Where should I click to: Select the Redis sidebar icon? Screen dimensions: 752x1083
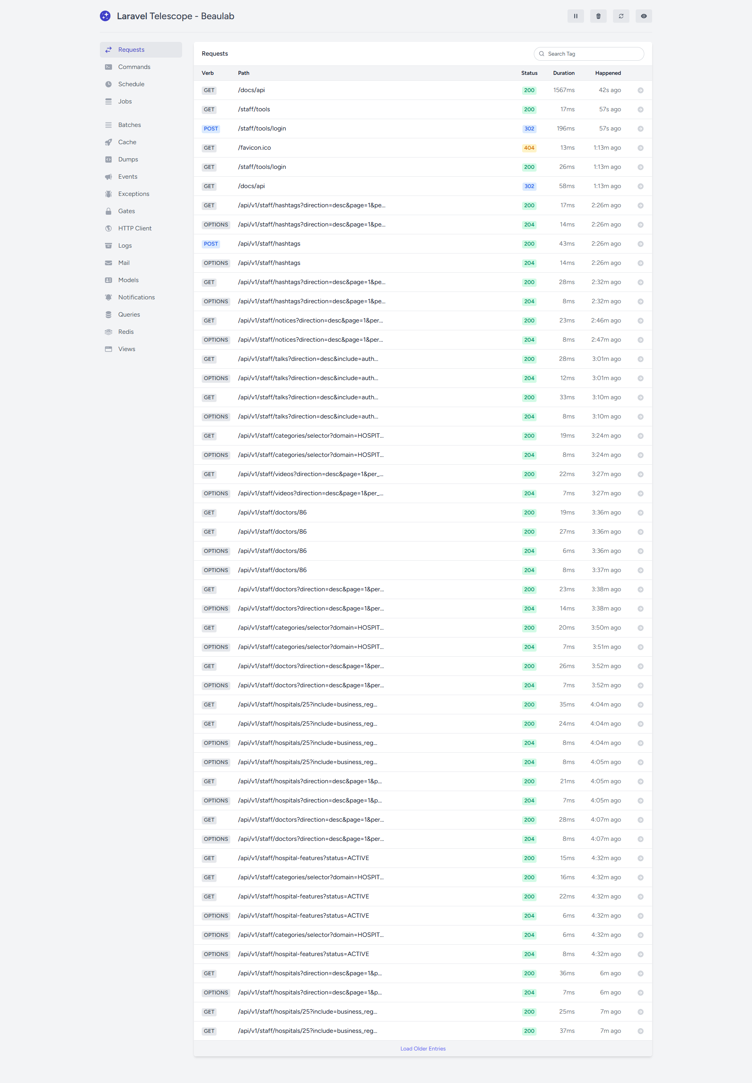108,332
